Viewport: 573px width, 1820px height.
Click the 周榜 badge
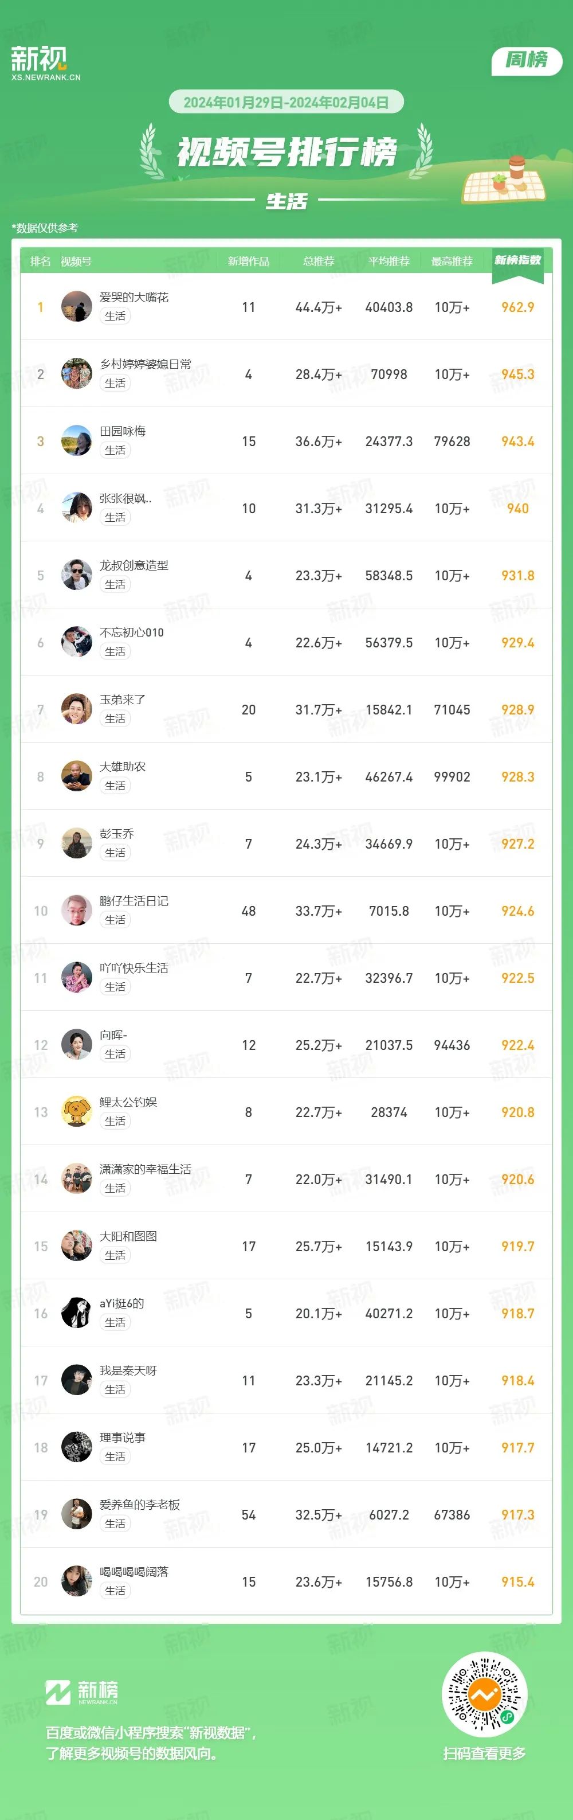(x=527, y=60)
